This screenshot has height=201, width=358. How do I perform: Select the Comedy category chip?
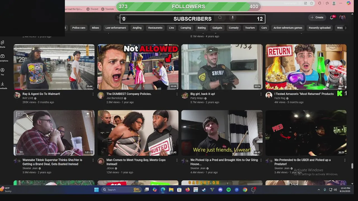tap(234, 28)
